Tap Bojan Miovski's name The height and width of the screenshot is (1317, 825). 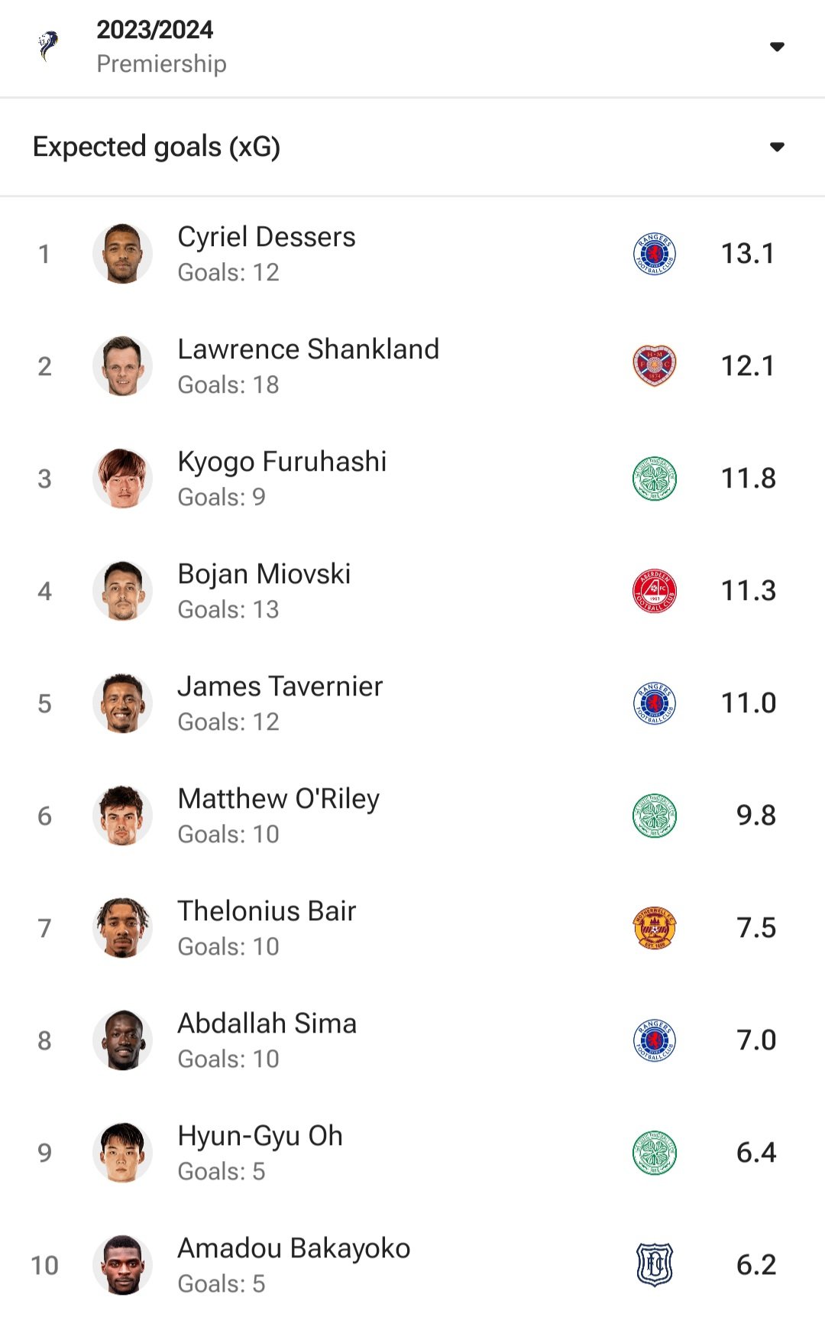(264, 574)
